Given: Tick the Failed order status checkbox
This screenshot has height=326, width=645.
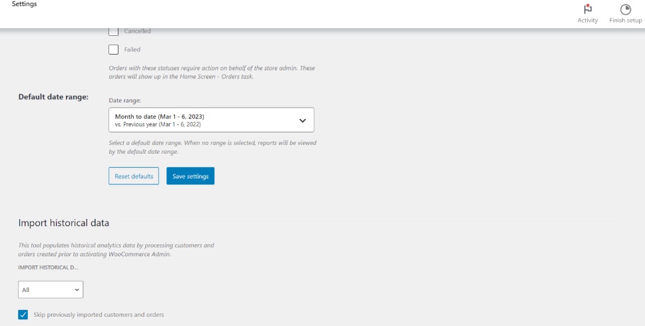Looking at the screenshot, I should click(x=114, y=49).
